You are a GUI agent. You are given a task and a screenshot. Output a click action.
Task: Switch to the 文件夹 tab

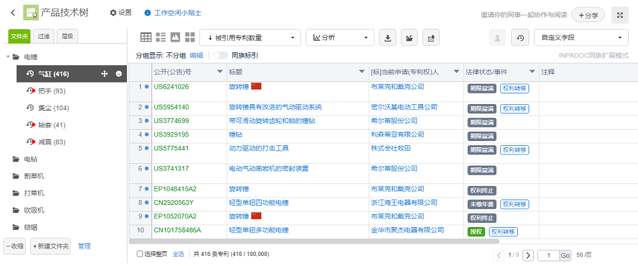click(x=19, y=36)
